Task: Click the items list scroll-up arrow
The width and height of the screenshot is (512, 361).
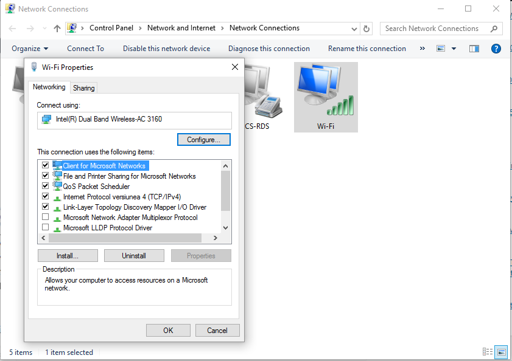Action: [x=225, y=166]
